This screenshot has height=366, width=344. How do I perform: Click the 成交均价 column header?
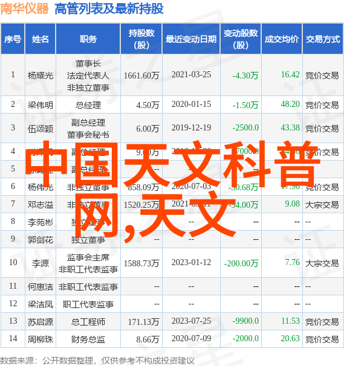tap(282, 39)
